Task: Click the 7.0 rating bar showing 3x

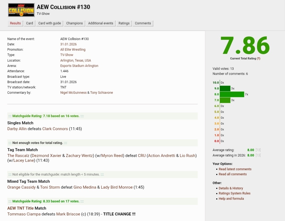Action: 225,100
